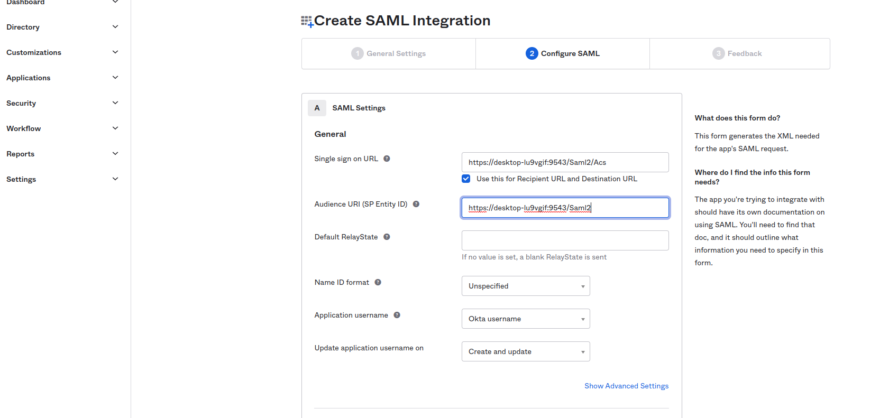
Task: Open the Application username dropdown
Action: click(x=526, y=319)
